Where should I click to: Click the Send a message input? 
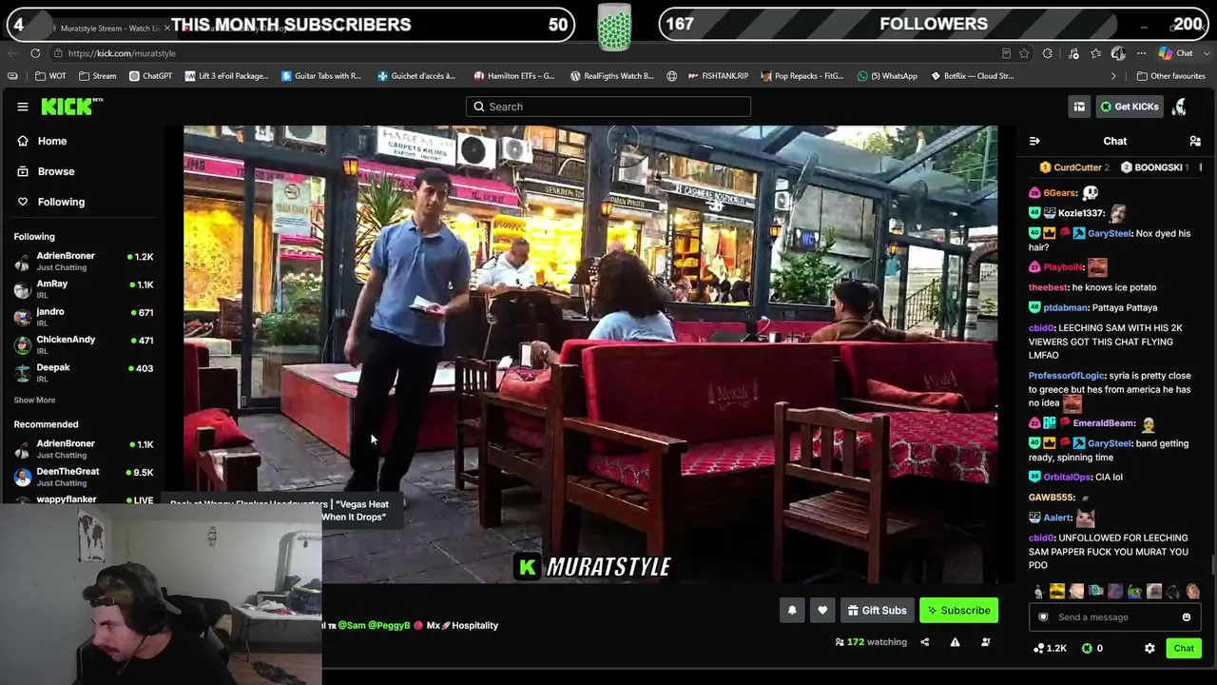click(x=1114, y=617)
